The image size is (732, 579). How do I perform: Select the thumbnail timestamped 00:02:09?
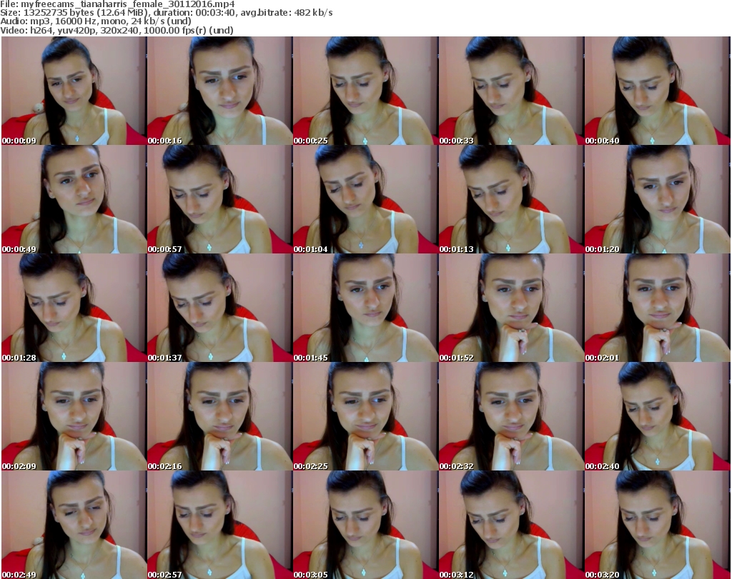point(74,417)
